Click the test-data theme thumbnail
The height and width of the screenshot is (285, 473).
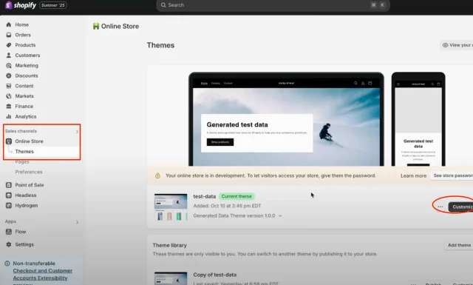[171, 207]
